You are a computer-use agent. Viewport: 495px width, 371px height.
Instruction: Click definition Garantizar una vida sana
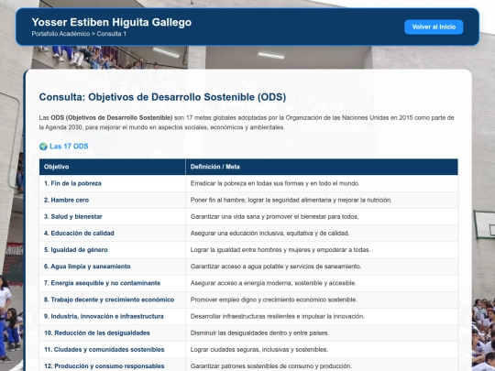click(322, 217)
